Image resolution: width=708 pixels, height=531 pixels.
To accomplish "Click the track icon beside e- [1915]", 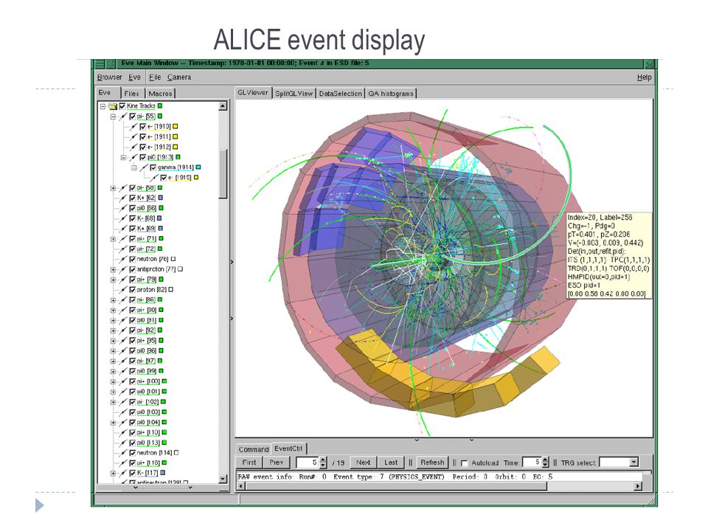I will click(154, 178).
